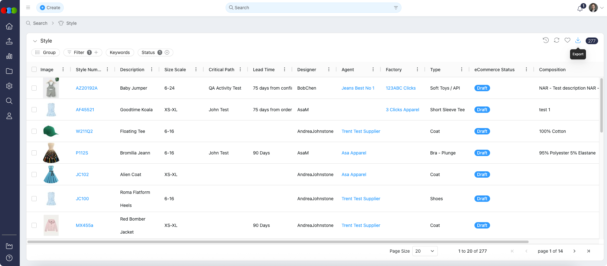This screenshot has height=266, width=607.
Task: Open the bar chart analytics icon
Action: (x=9, y=56)
